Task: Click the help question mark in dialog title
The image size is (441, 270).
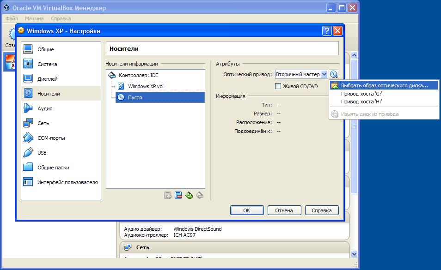Action: coord(327,30)
